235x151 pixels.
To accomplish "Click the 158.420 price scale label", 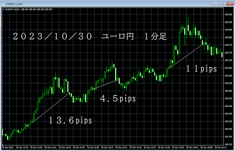I will [228, 121].
